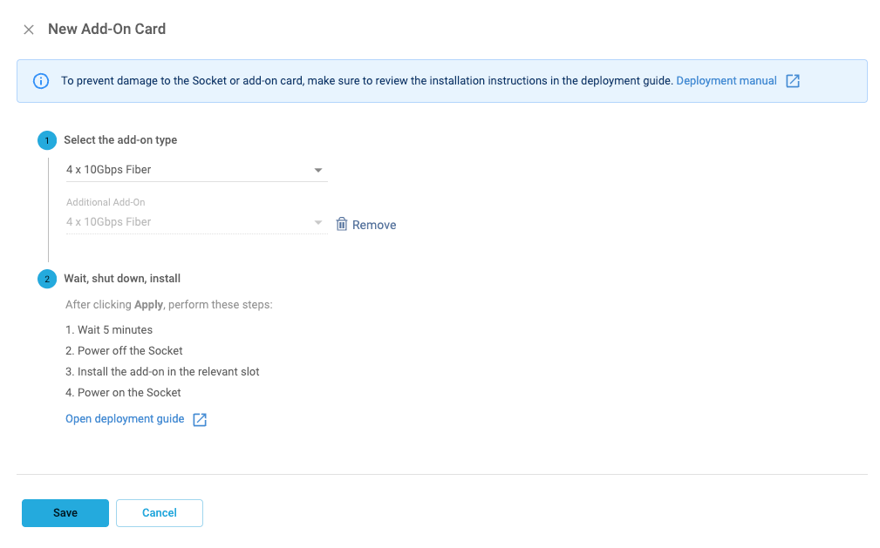Click the info icon in the blue banner
This screenshot has width=880, height=548.
[40, 80]
